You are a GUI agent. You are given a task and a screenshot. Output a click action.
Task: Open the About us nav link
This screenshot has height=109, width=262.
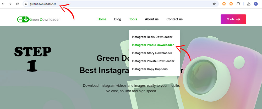click(152, 19)
